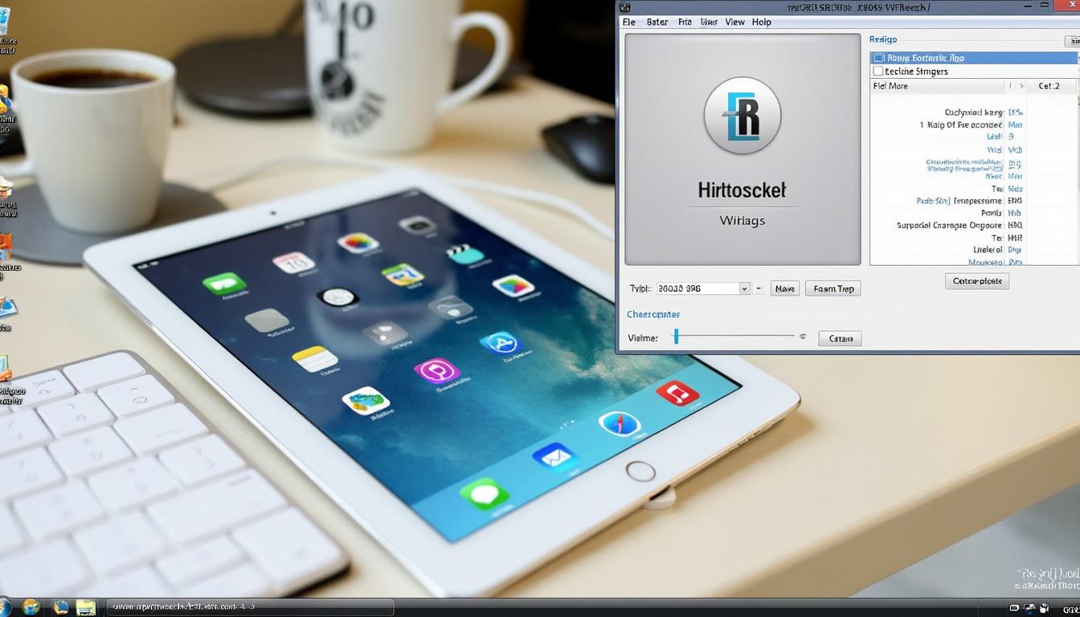Open the View menu

click(x=734, y=22)
